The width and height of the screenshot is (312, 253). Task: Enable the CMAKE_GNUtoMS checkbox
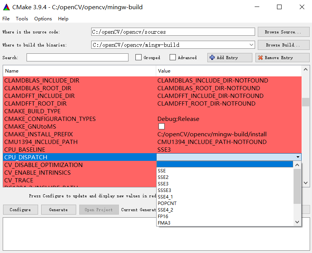tap(162, 126)
